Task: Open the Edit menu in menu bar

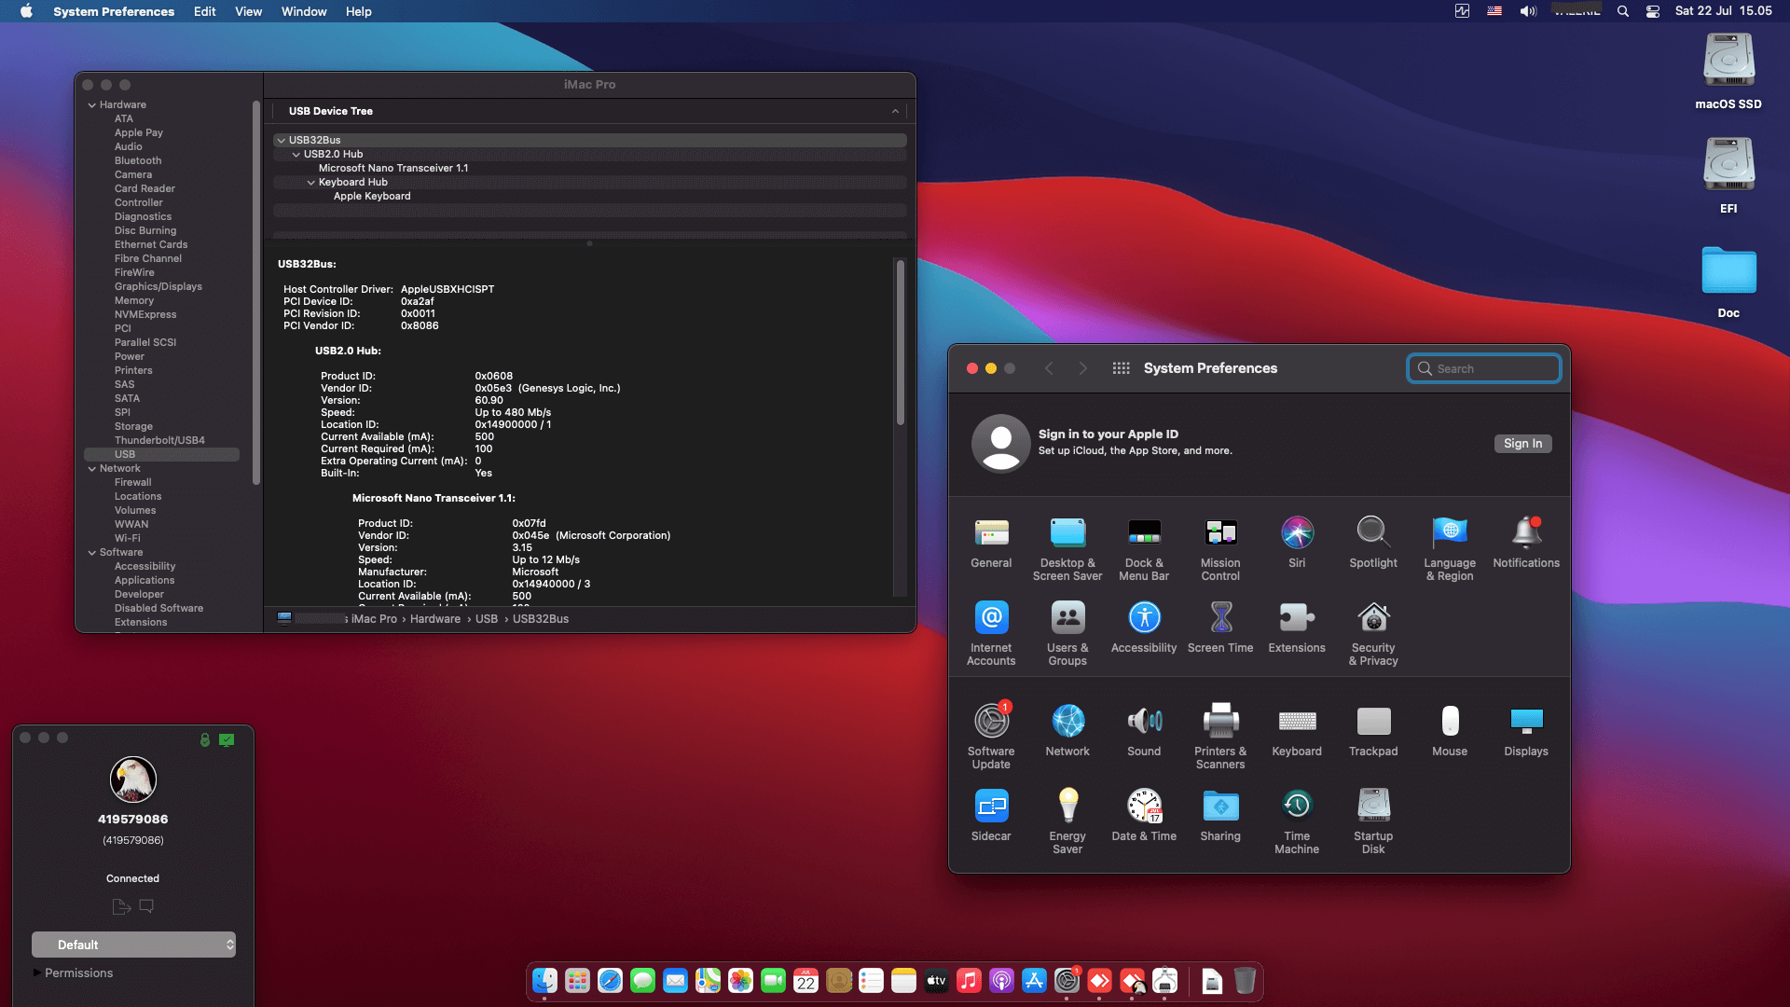Action: pos(204,11)
